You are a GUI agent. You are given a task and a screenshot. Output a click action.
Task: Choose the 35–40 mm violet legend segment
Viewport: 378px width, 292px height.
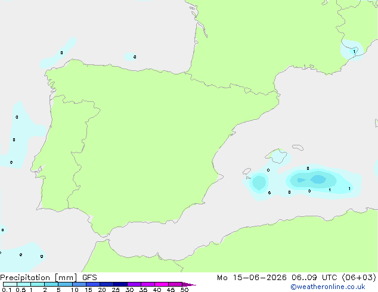coord(148,284)
